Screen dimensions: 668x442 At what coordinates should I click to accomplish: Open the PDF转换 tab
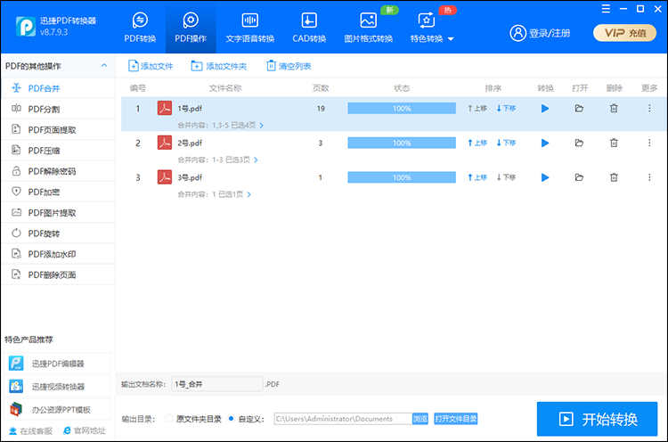pos(140,28)
